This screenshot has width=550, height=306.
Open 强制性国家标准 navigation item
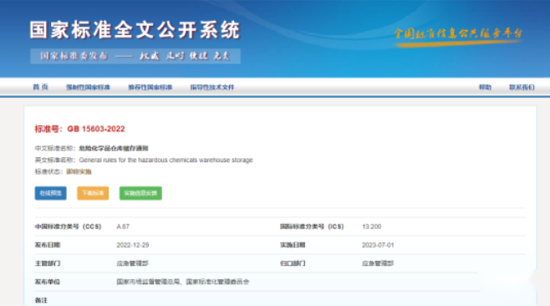[88, 88]
